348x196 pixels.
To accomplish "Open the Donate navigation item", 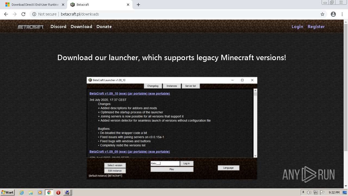I will tap(104, 26).
